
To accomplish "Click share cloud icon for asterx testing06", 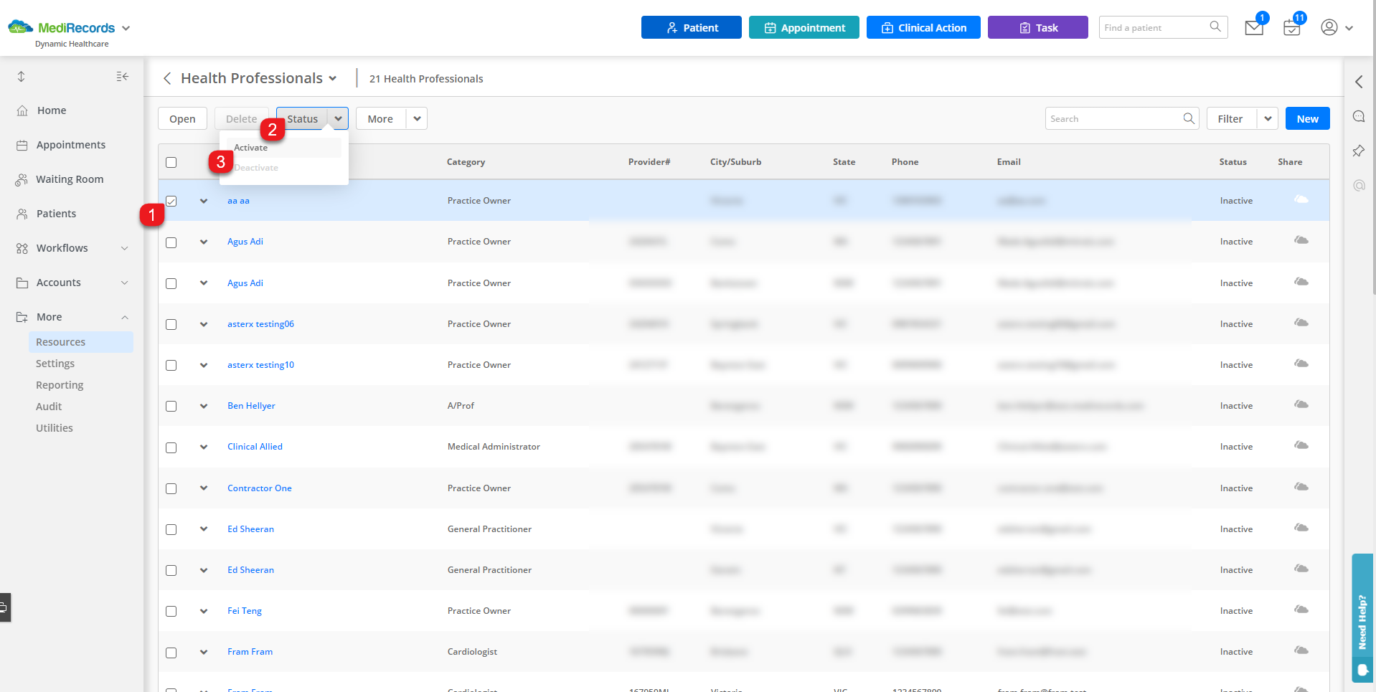I will point(1301,323).
